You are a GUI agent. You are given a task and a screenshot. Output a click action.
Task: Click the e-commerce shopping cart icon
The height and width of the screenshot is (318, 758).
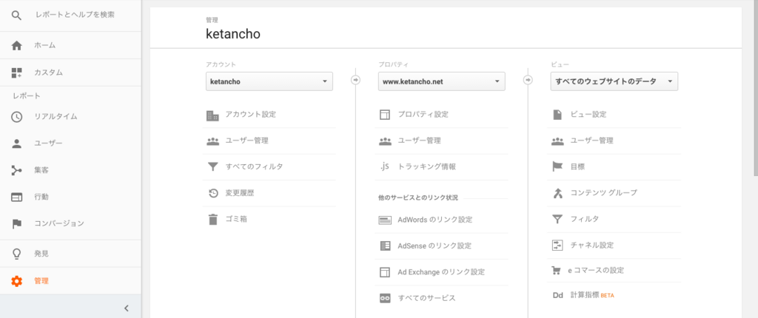(x=557, y=271)
